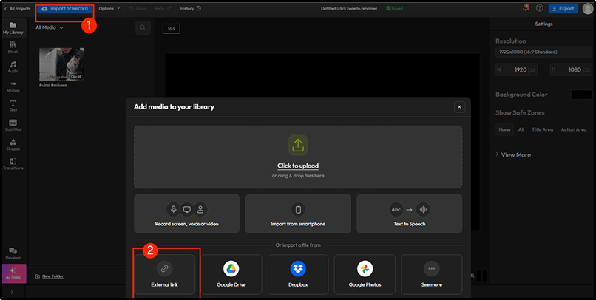This screenshot has height=300, width=596.
Task: Expand View More settings
Action: click(513, 155)
